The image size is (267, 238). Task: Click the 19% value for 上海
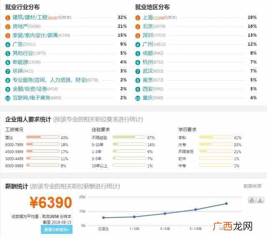(252, 18)
